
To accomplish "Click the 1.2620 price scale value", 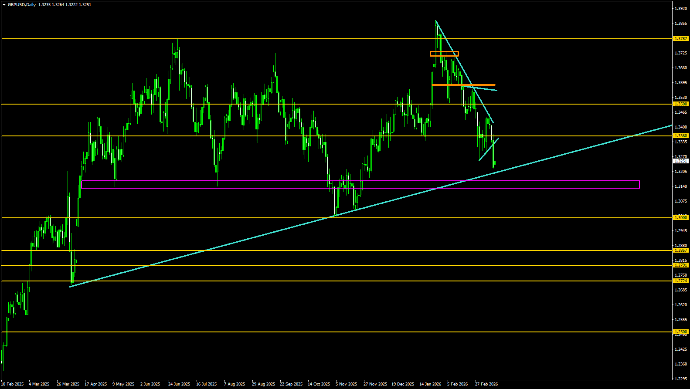I will [681, 305].
